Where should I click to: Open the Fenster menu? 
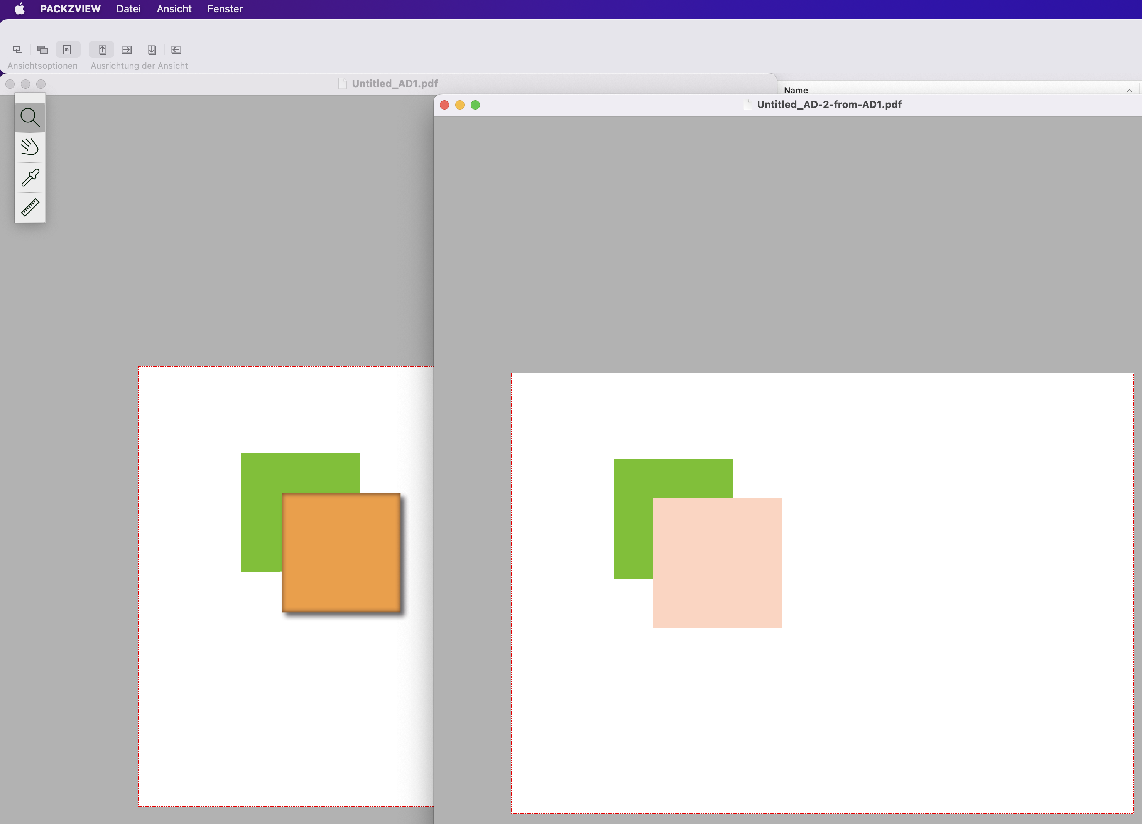coord(225,8)
